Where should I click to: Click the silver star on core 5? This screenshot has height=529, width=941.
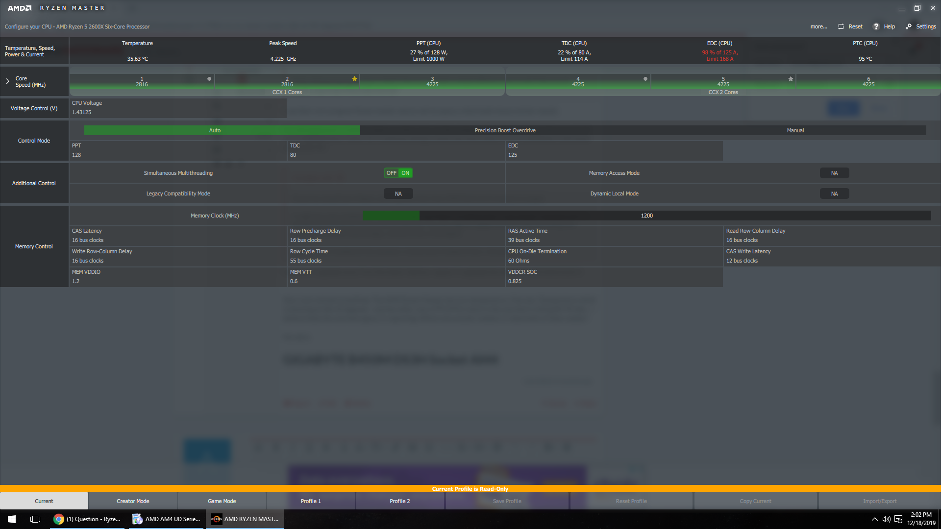(791, 79)
